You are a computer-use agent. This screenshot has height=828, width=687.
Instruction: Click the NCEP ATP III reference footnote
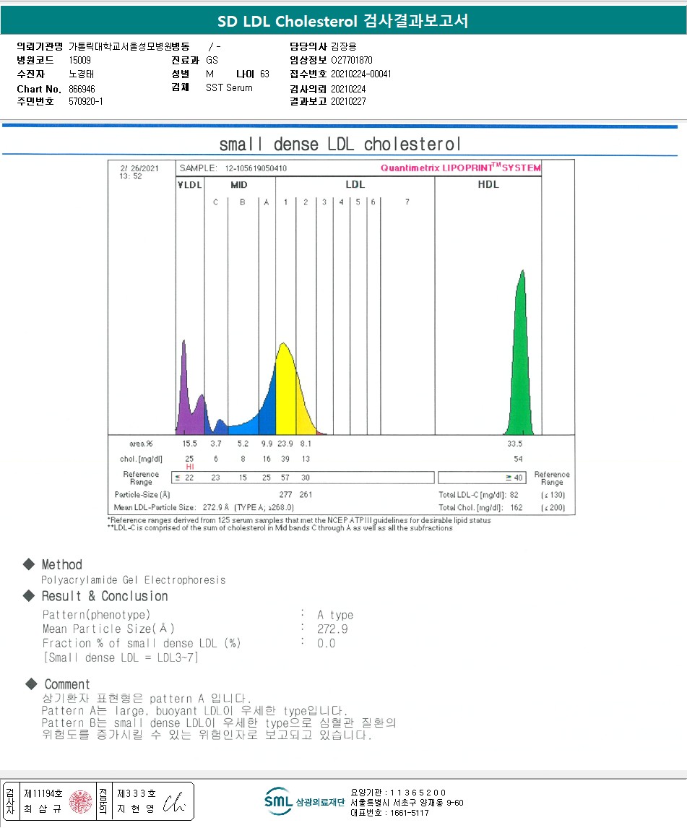(x=299, y=520)
